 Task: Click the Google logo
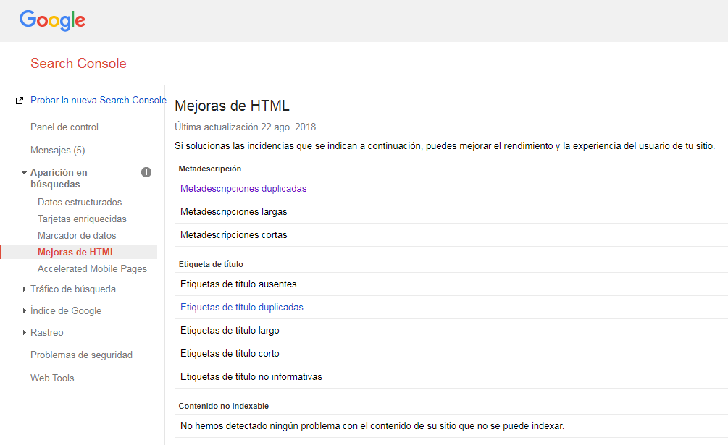52,20
